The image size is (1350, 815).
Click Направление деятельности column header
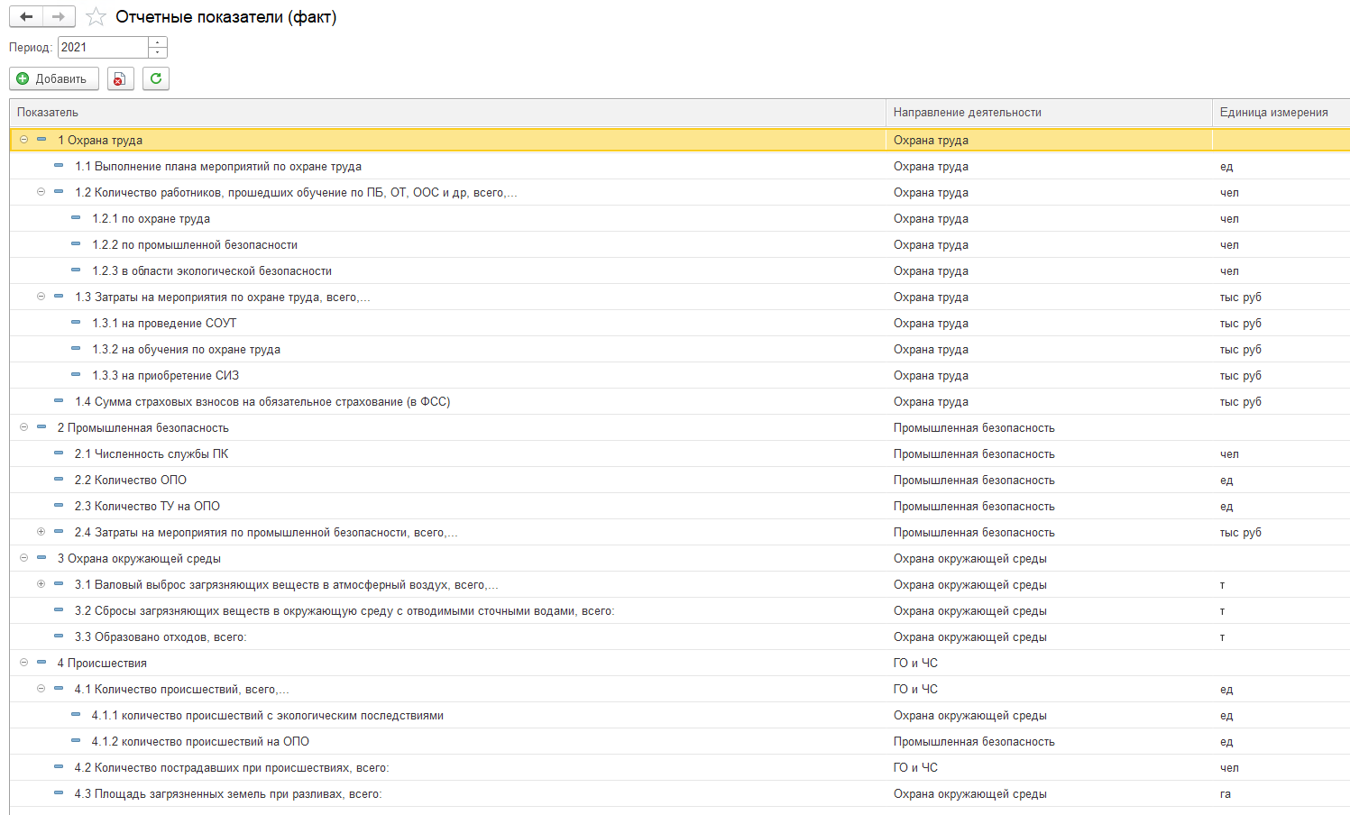tap(967, 113)
